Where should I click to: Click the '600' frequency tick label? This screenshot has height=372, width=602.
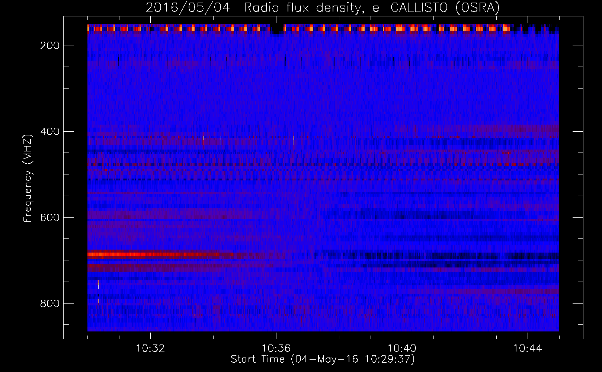pyautogui.click(x=50, y=218)
